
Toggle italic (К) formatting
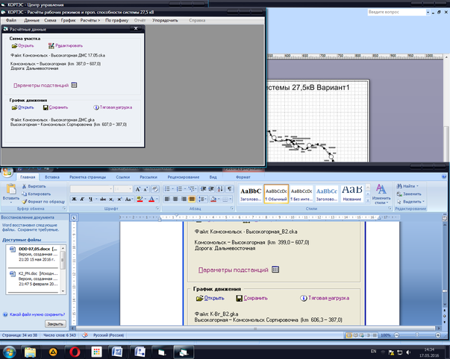point(82,199)
